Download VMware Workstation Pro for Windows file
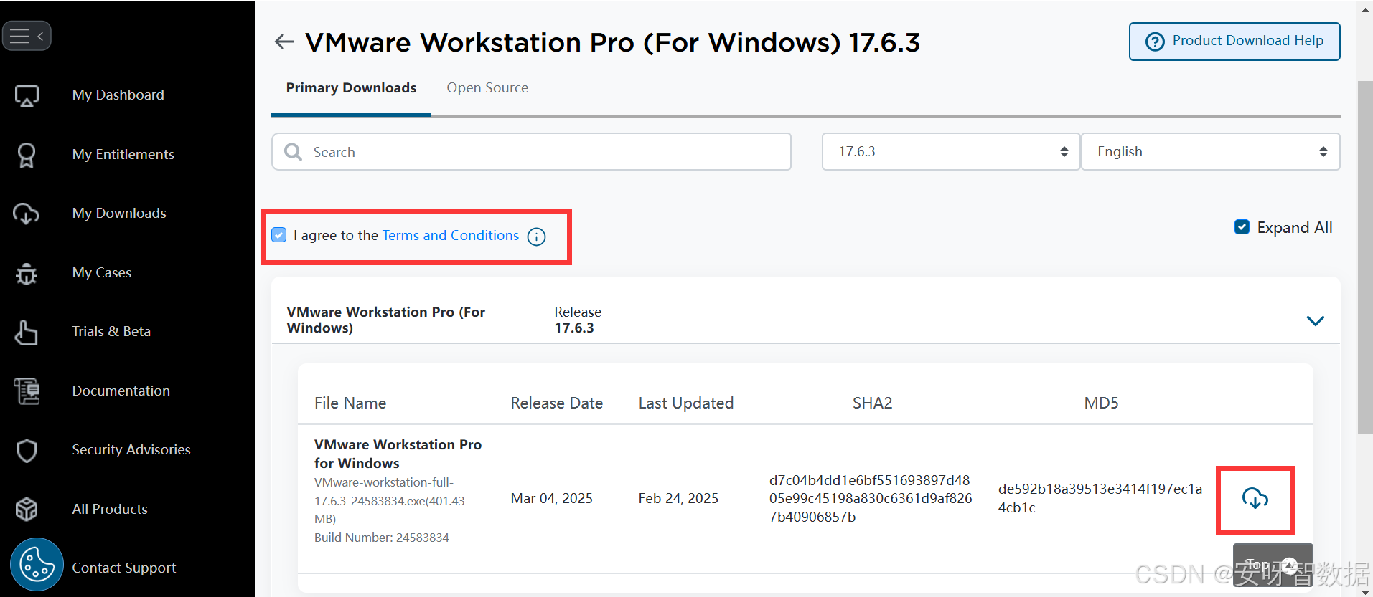1373x597 pixels. [1255, 499]
